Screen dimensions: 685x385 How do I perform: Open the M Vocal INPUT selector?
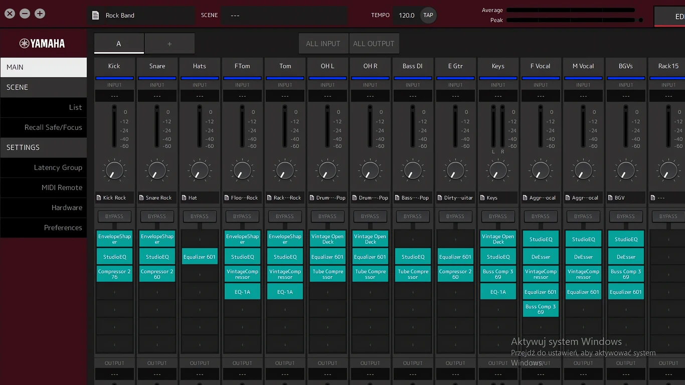coord(583,96)
